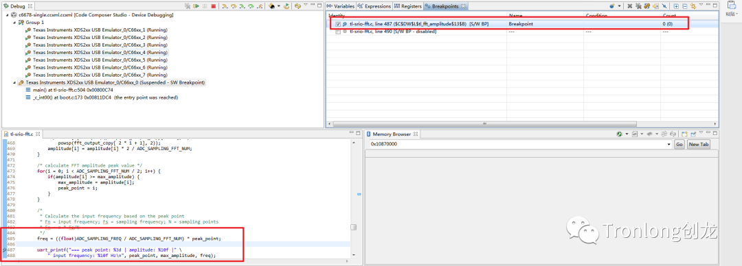Uncheck the line 487 breakpoint checkbox
742x266 pixels.
click(337, 23)
